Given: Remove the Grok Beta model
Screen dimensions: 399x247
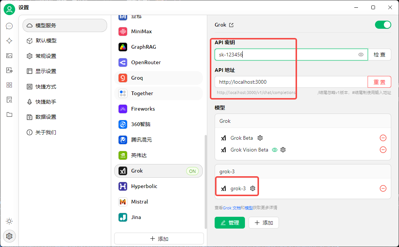Looking at the screenshot, I should coord(383,138).
